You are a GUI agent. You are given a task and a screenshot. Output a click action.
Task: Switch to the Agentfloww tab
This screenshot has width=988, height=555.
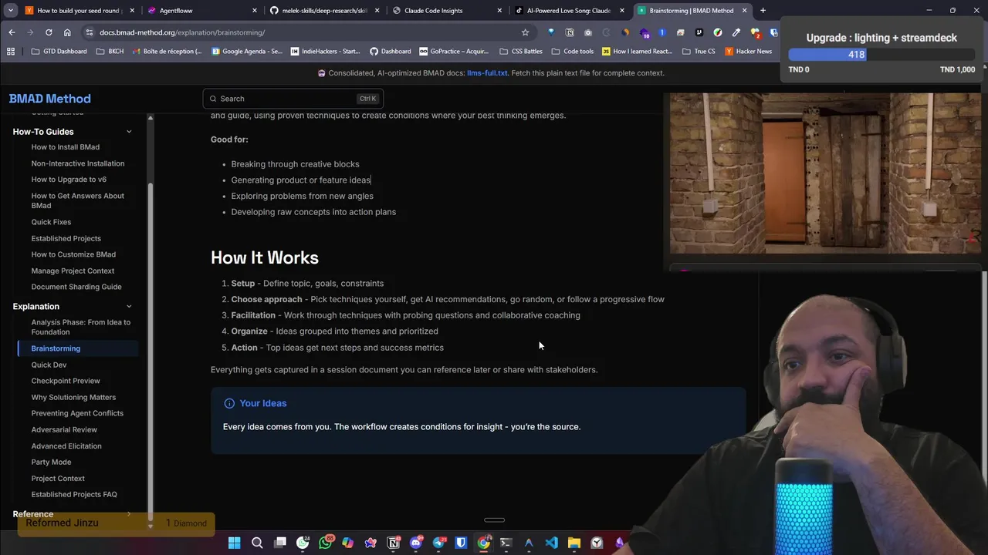click(201, 11)
